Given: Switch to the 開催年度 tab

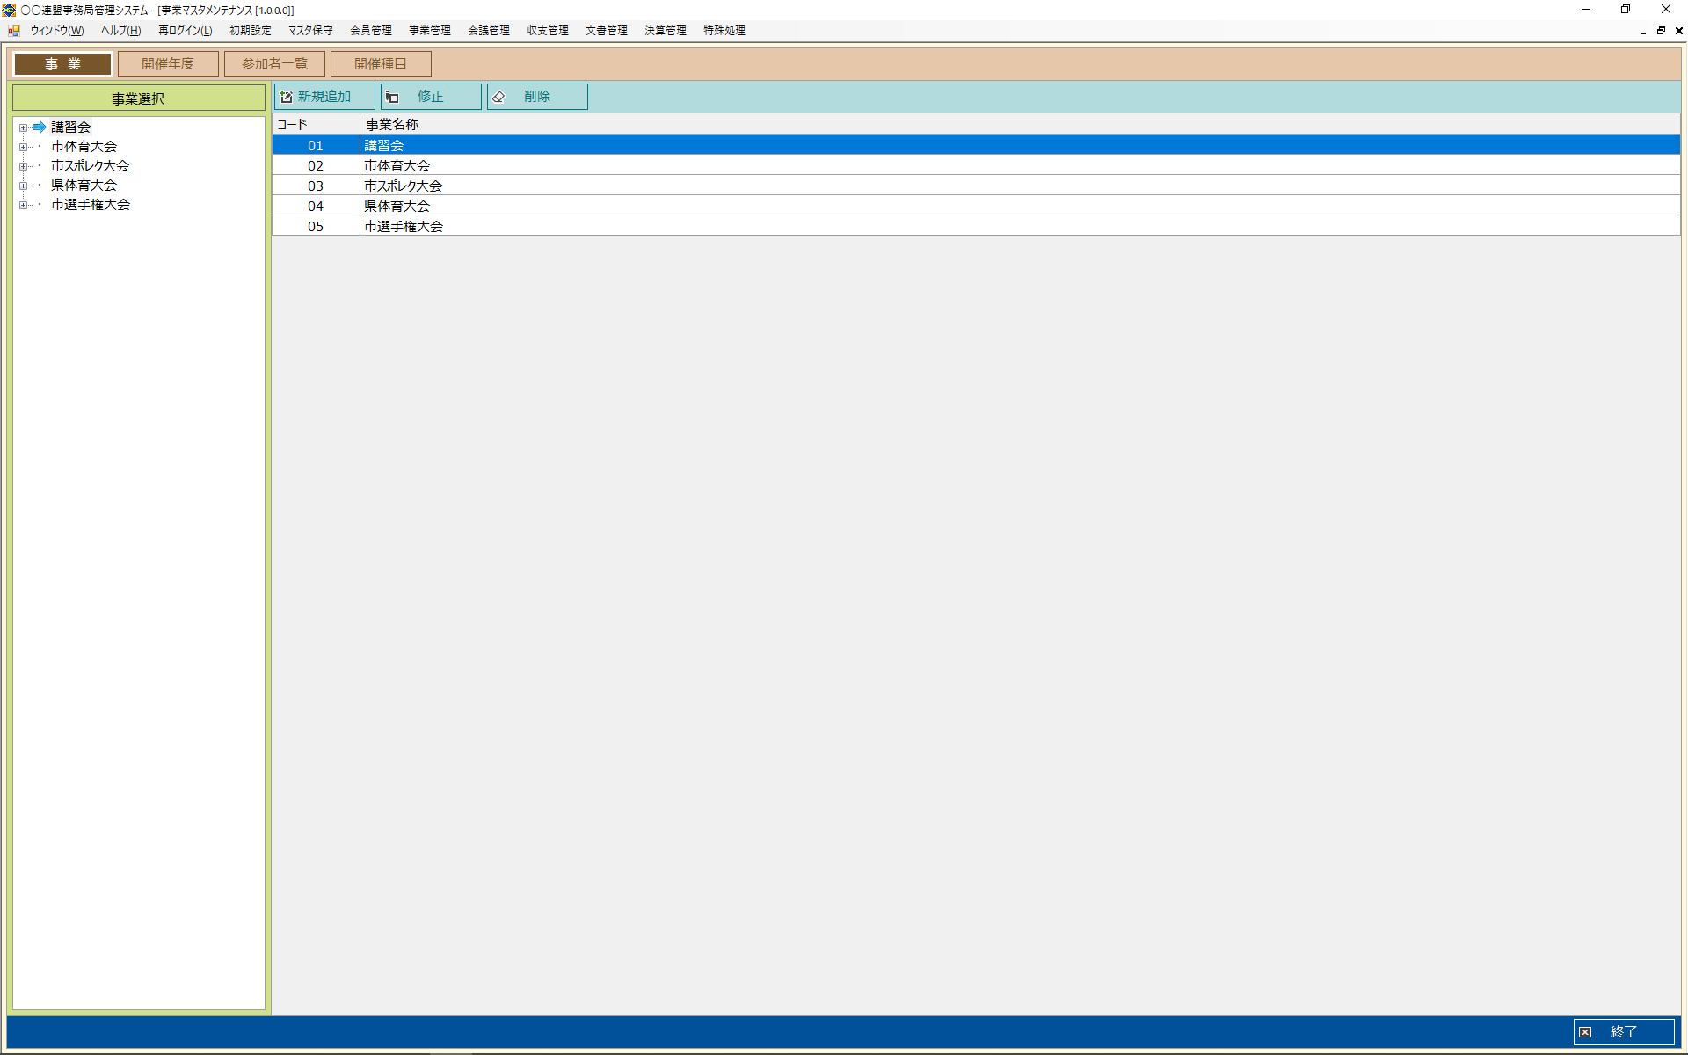Looking at the screenshot, I should [168, 64].
